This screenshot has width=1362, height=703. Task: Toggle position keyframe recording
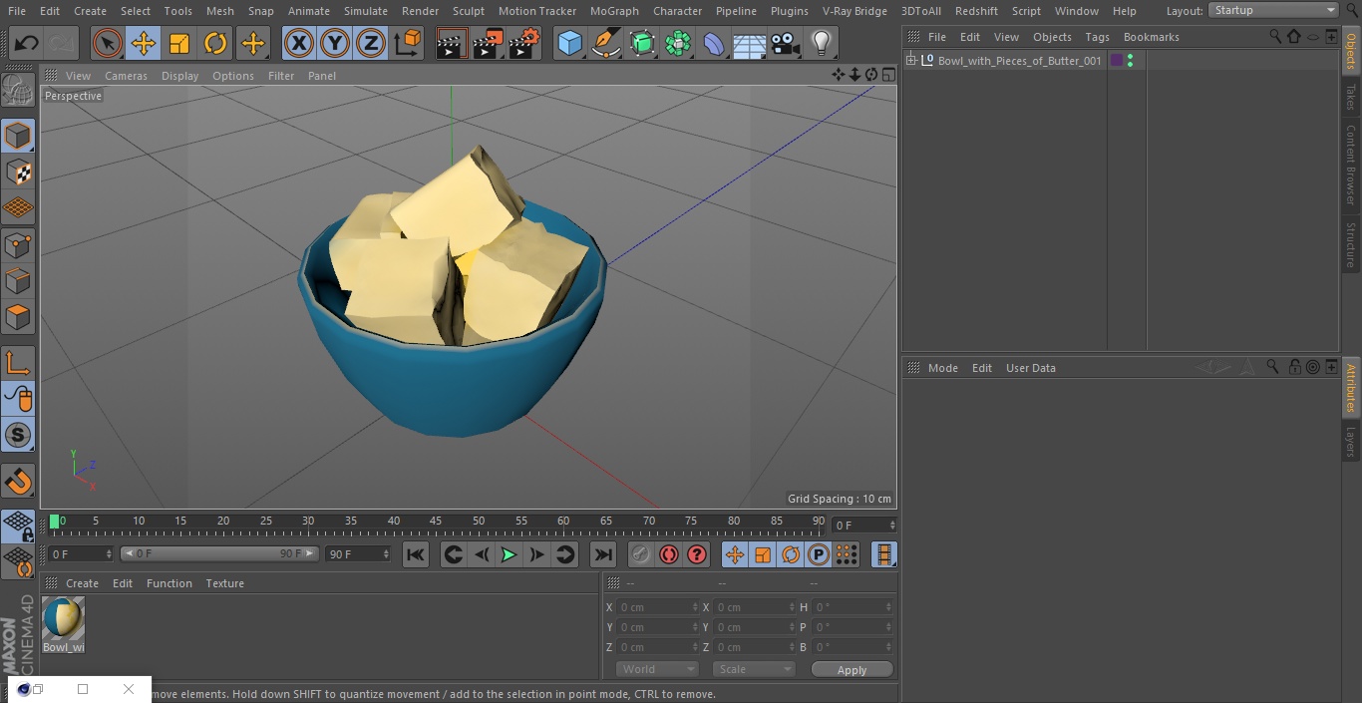pyautogui.click(x=735, y=554)
